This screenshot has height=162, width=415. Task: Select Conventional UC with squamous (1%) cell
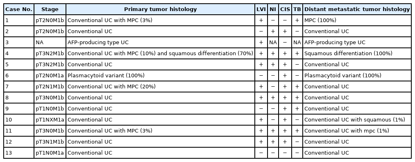(x=357, y=120)
